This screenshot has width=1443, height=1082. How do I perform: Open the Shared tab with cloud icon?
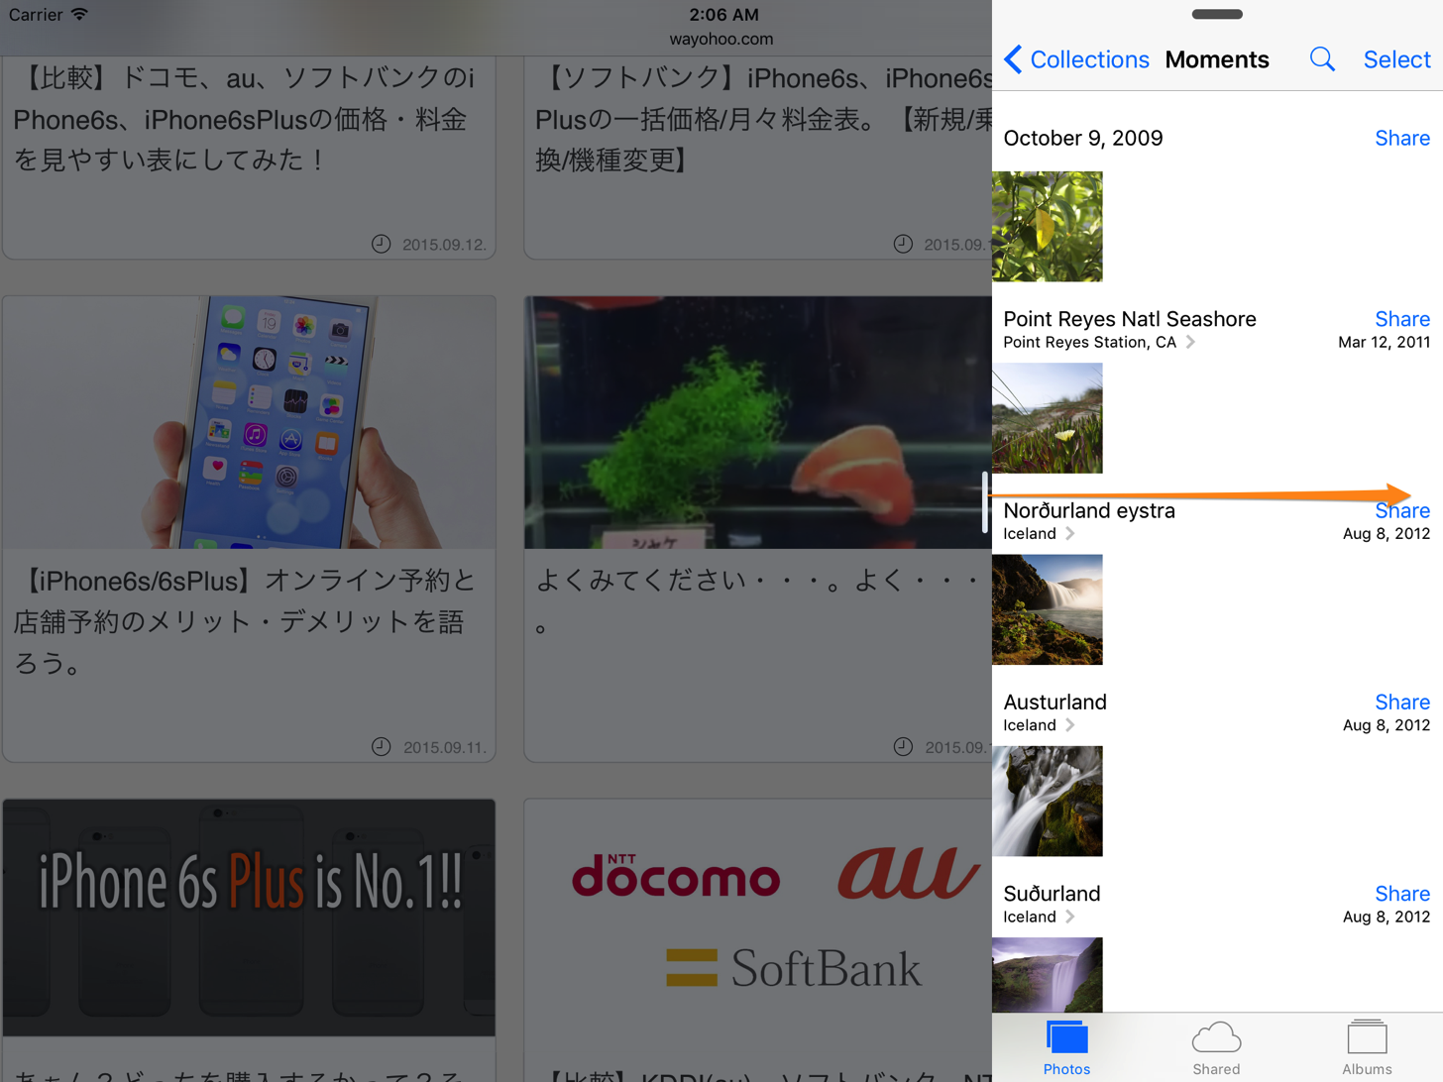1216,1048
